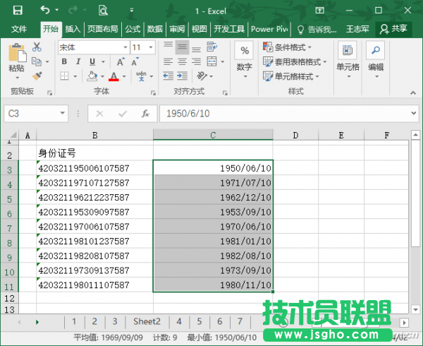Click the percent 数字 number format icon
This screenshot has height=346, width=423.
coord(244,52)
